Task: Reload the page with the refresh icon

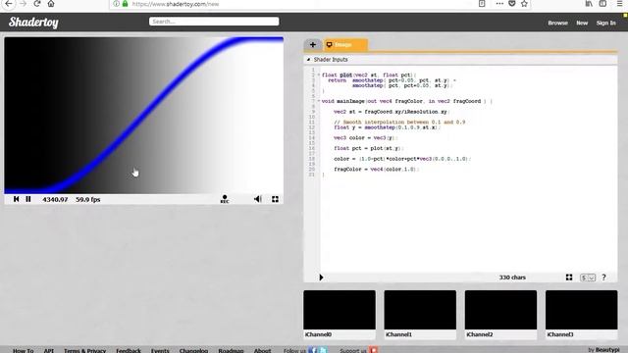Action: 37,4
